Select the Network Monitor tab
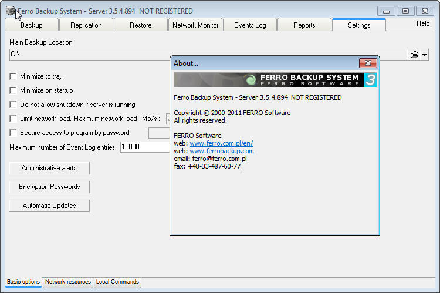The height and width of the screenshot is (293, 440). 195,25
